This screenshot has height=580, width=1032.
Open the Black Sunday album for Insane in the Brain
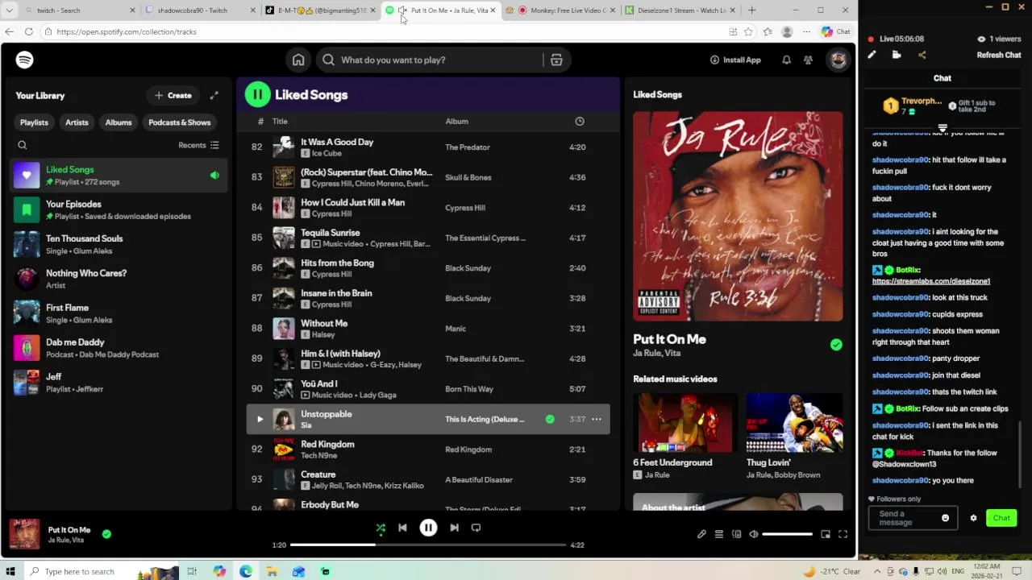point(468,298)
